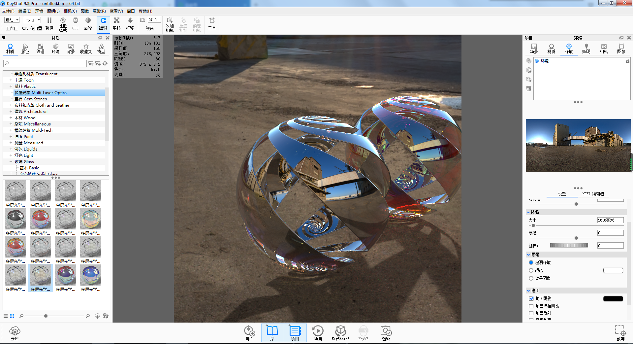Screen dimensions: 633x344
Task: Uncheck ground shadows (地面阴影)
Action: click(531, 298)
